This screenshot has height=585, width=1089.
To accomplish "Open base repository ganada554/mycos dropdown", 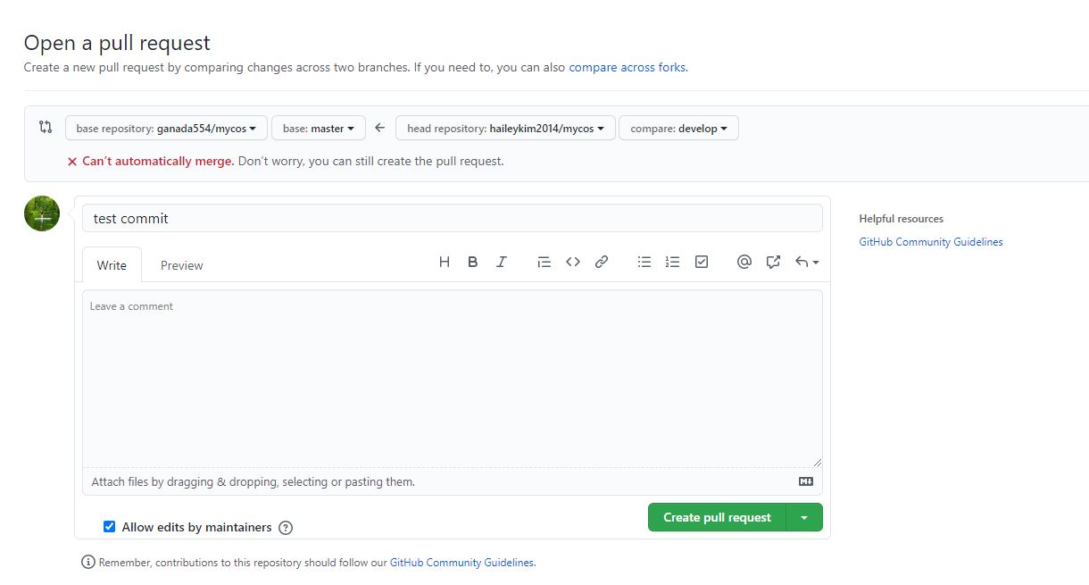I will 166,128.
